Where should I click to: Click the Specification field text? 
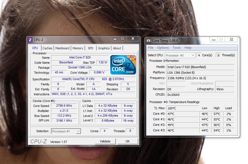pyautogui.click(x=93, y=79)
